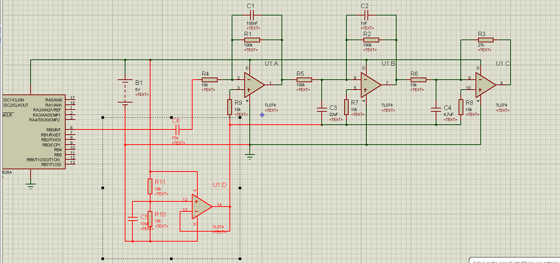Image resolution: width=560 pixels, height=263 pixels.
Task: Select op-amp U1:B triangle
Action: [x=369, y=84]
